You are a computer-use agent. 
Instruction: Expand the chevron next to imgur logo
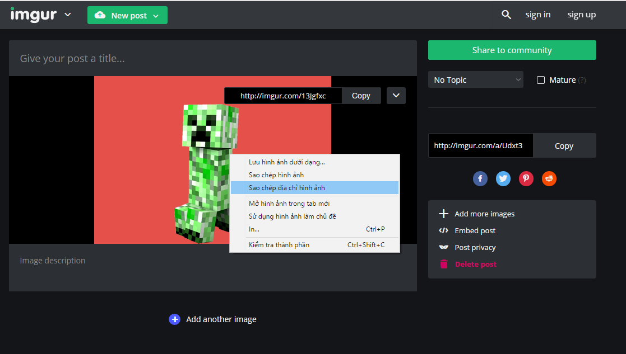68,15
